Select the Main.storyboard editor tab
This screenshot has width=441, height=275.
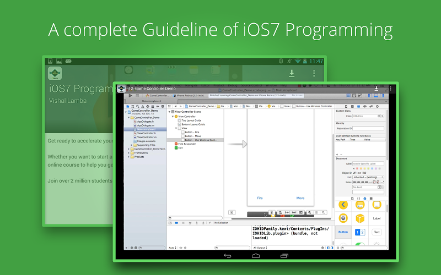coord(151,101)
